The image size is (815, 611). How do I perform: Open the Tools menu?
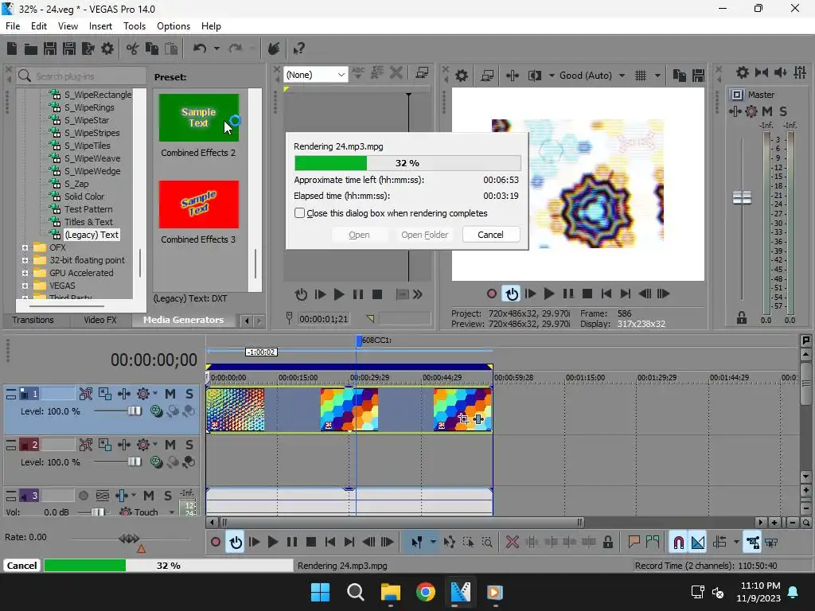[x=134, y=26]
